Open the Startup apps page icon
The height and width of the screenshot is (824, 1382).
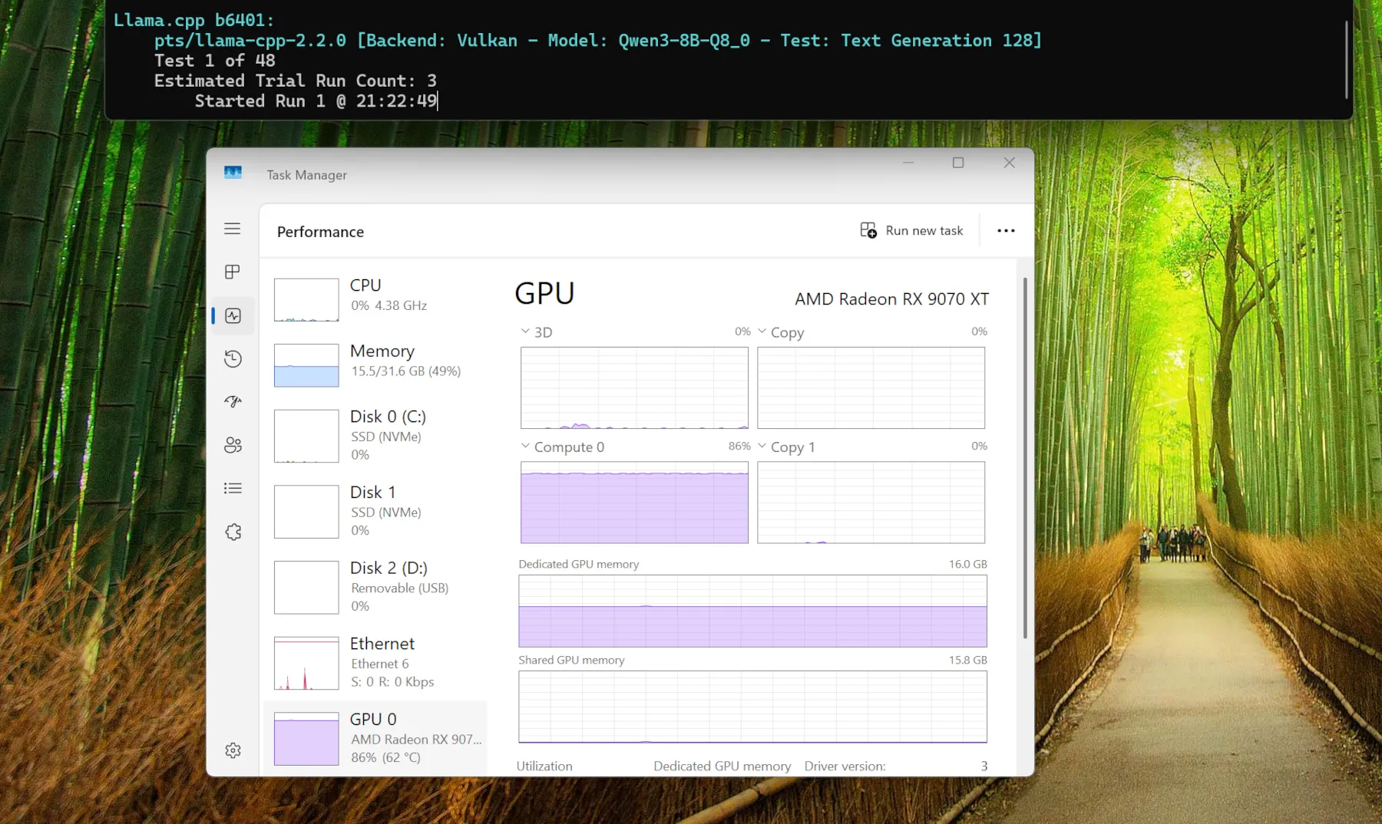pyautogui.click(x=232, y=402)
